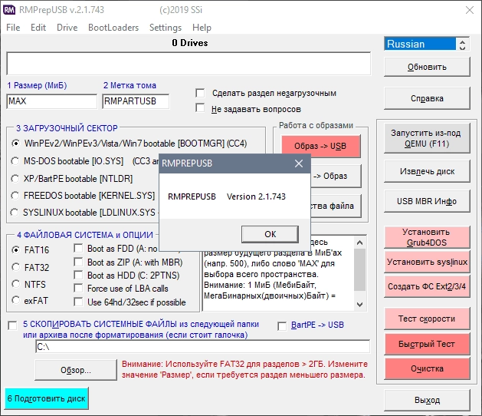Launch Запустить из-под QEMU (F11)
The width and height of the screenshot is (482, 416).
click(427, 138)
